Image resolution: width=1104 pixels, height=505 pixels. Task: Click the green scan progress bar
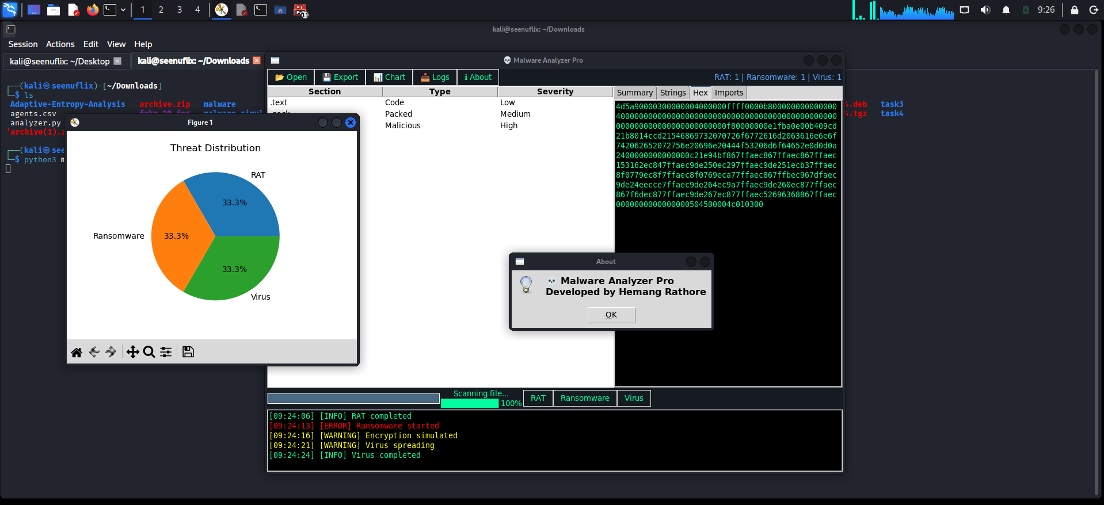[x=469, y=403]
